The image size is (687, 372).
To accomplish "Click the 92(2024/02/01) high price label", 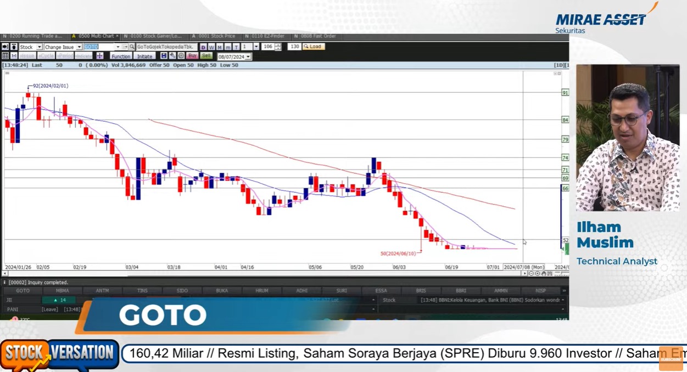I will 51,86.
